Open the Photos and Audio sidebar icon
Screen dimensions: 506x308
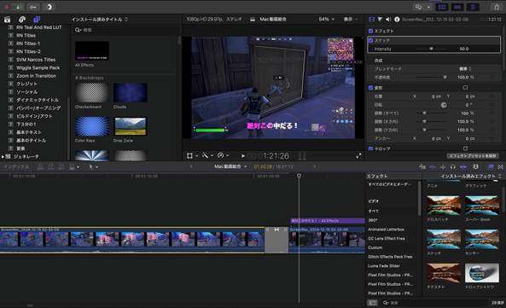(22, 20)
